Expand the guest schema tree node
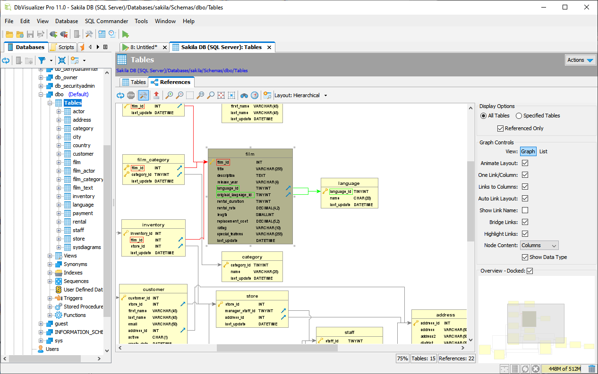 41,324
